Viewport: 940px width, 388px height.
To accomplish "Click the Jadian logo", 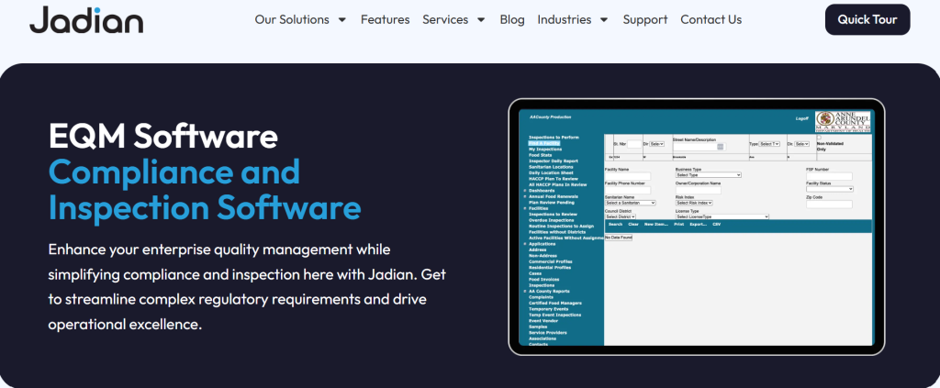I will click(x=86, y=20).
